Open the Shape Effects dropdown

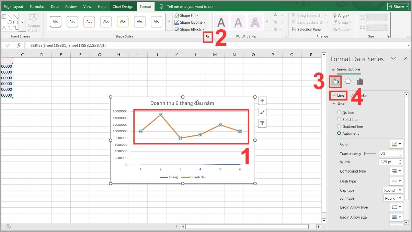[190, 29]
